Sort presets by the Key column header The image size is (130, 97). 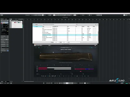[x=76, y=26]
